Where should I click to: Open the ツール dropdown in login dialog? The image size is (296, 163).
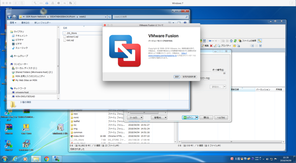click(x=135, y=118)
